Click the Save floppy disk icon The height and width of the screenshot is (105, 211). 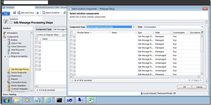coord(15,12)
